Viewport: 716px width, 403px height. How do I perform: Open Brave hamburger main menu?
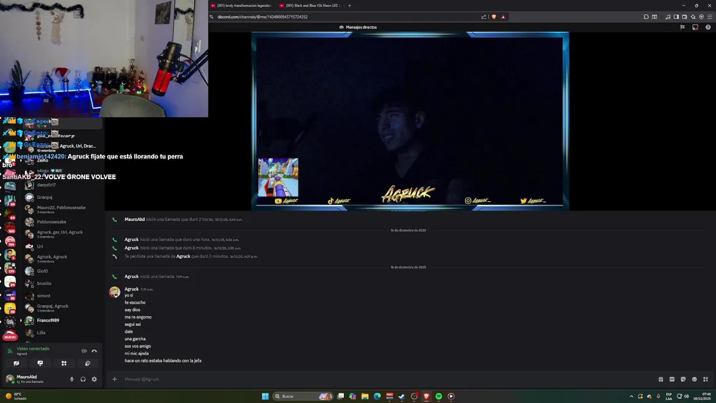tap(710, 17)
